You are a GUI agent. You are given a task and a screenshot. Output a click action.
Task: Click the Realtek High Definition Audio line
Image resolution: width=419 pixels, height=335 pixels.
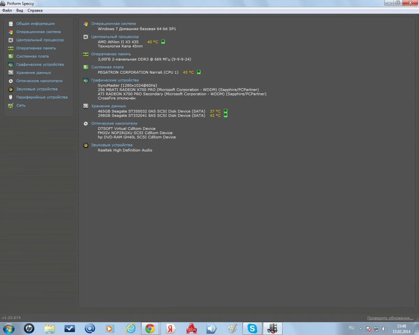tap(125, 150)
